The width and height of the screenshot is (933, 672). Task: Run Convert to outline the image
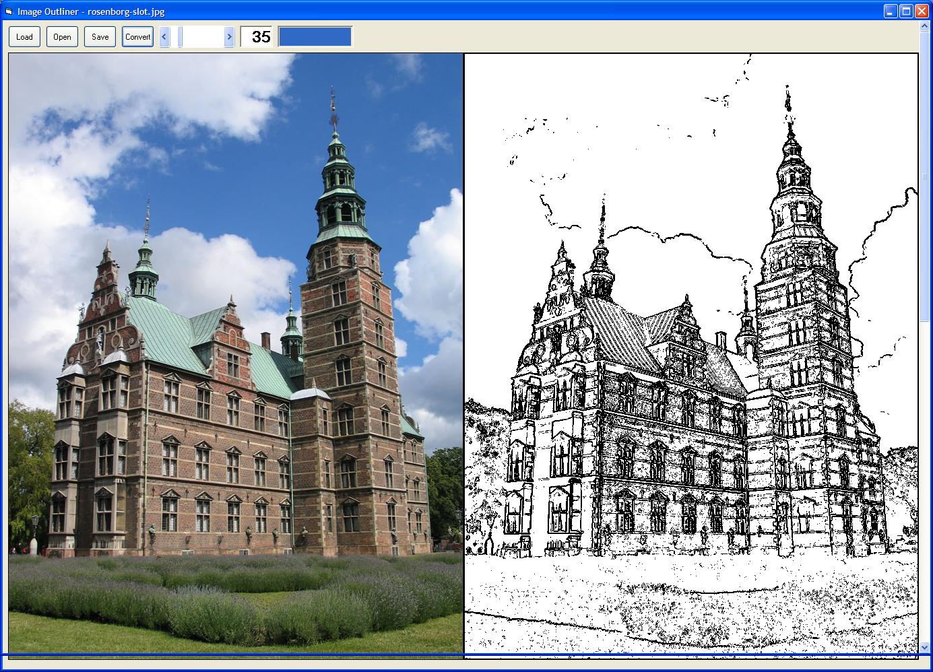point(137,37)
